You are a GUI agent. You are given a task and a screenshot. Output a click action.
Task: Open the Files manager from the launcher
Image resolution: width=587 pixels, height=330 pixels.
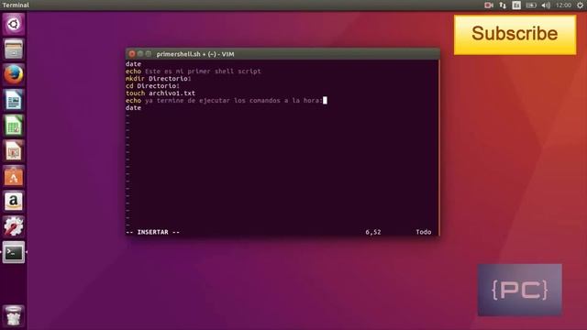click(14, 49)
